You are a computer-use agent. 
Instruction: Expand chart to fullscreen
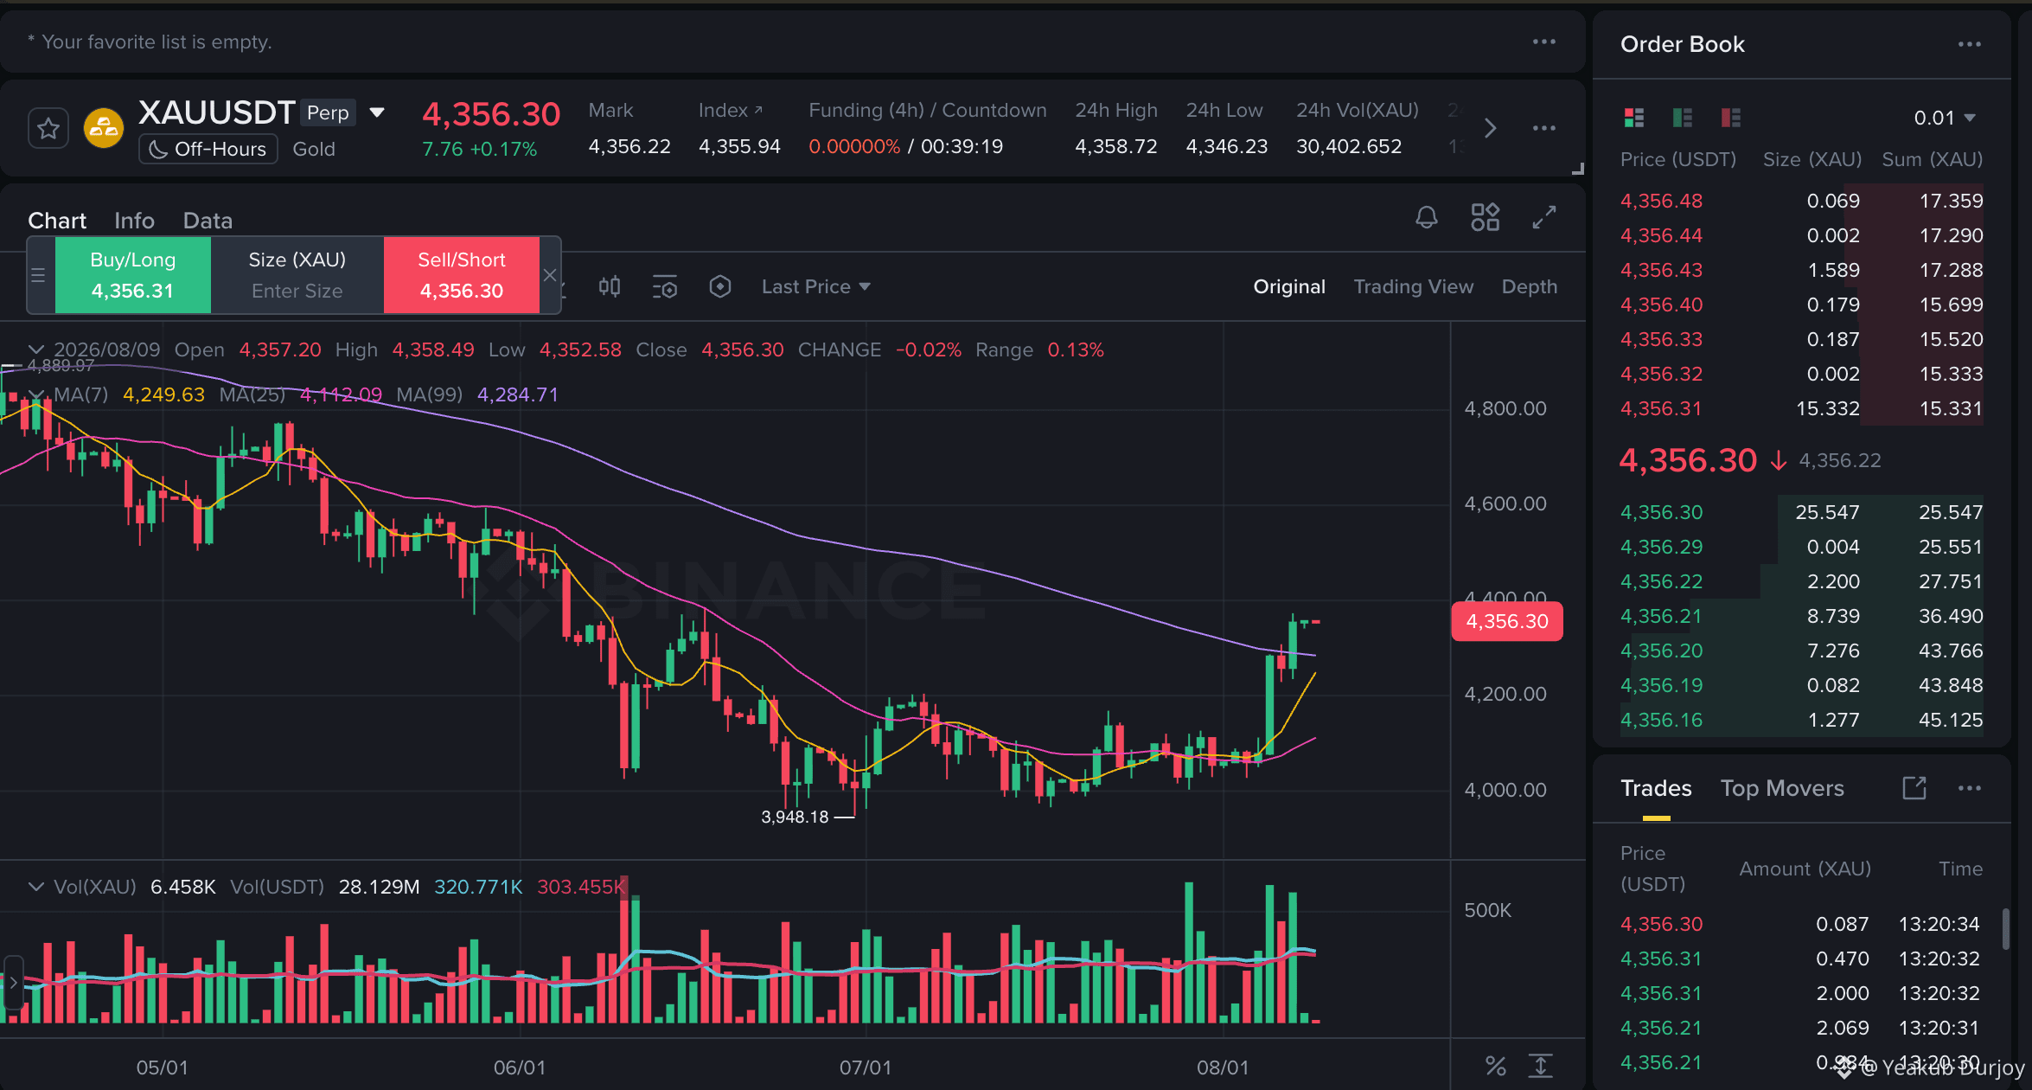1544,217
